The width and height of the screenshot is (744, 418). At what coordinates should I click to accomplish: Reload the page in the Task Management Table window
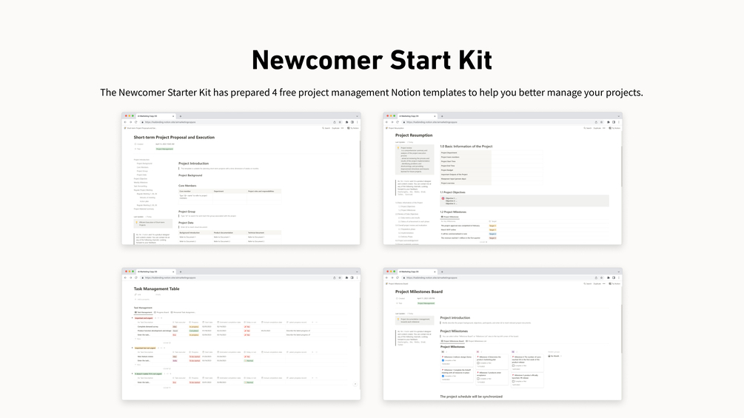tap(135, 277)
